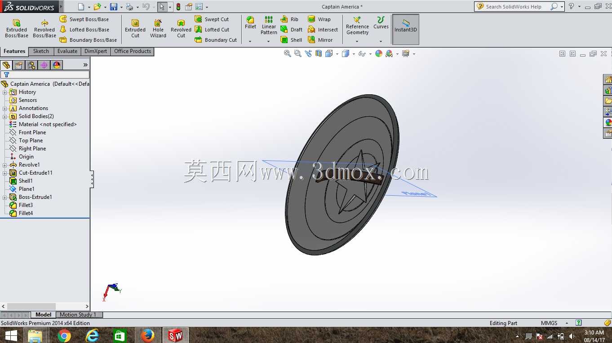The image size is (612, 343).
Task: Open the Fillet dropdown arrow
Action: coord(250,41)
